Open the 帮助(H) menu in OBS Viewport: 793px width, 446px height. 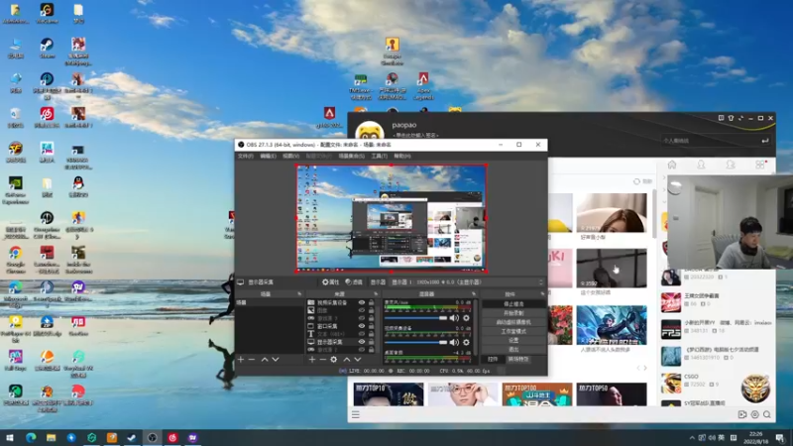tap(402, 157)
